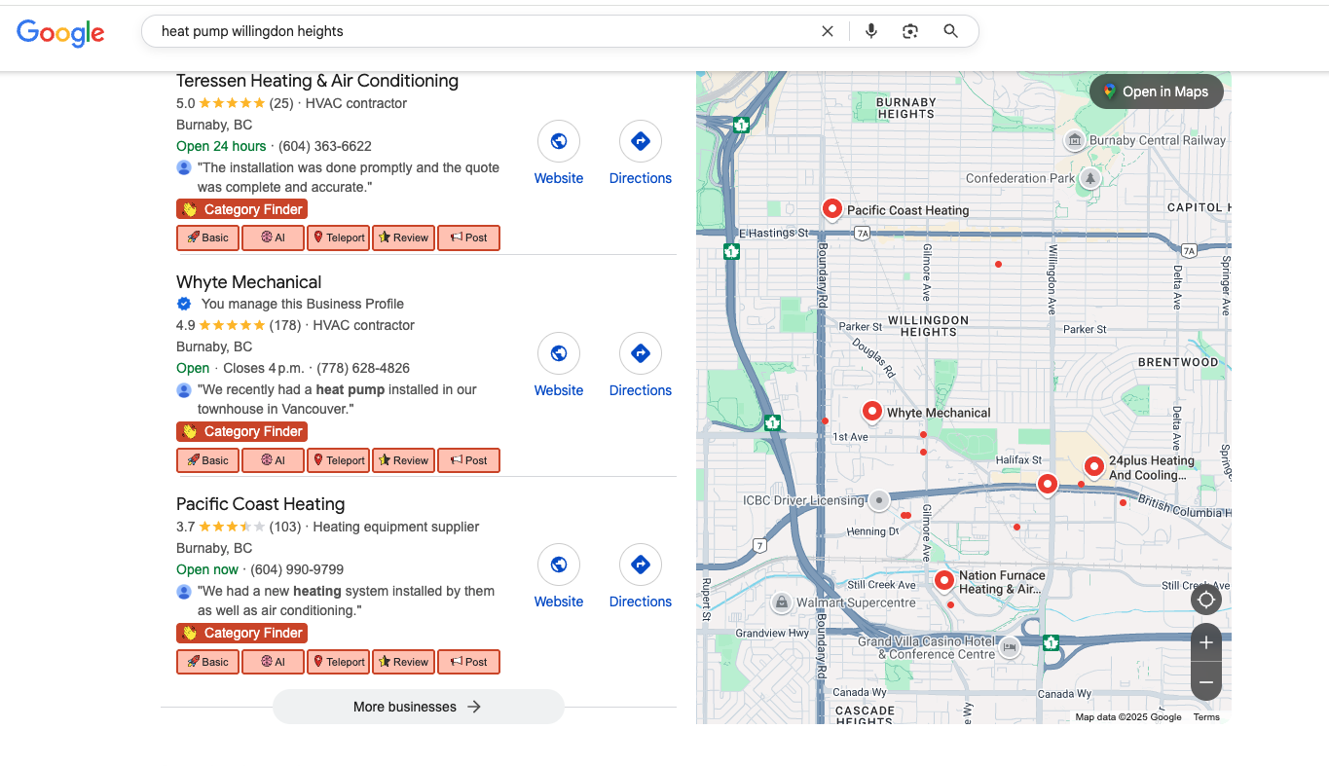
Task: Click Teleport button under Teressen Heating
Action: [x=338, y=237]
